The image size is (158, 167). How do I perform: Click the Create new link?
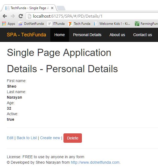(x=50, y=138)
